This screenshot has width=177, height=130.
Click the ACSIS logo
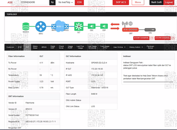point(10,2)
